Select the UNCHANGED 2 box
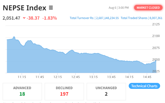This screenshot has width=165, height=103. pyautogui.click(x=106, y=92)
